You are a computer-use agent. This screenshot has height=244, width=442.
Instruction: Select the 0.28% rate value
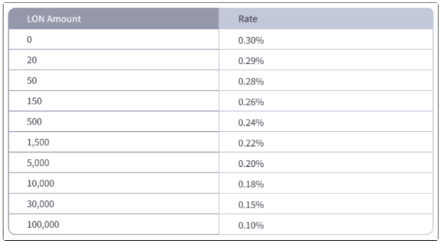point(251,82)
